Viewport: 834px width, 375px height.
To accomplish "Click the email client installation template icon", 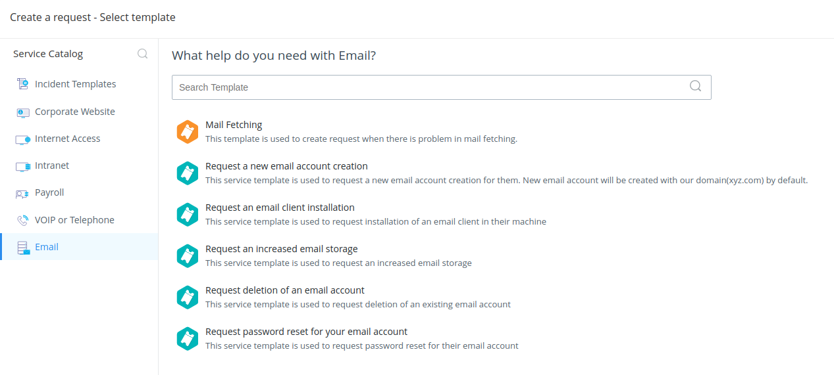I will [188, 214].
